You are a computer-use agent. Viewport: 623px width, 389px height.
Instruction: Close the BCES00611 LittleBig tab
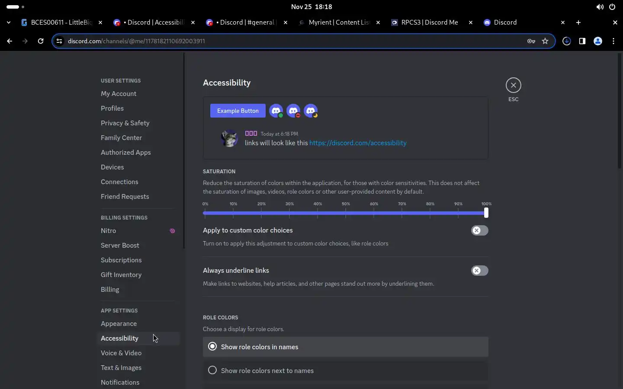click(100, 22)
